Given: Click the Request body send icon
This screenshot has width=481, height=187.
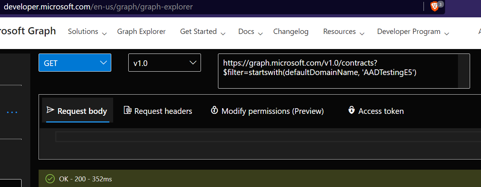Looking at the screenshot, I should point(50,110).
